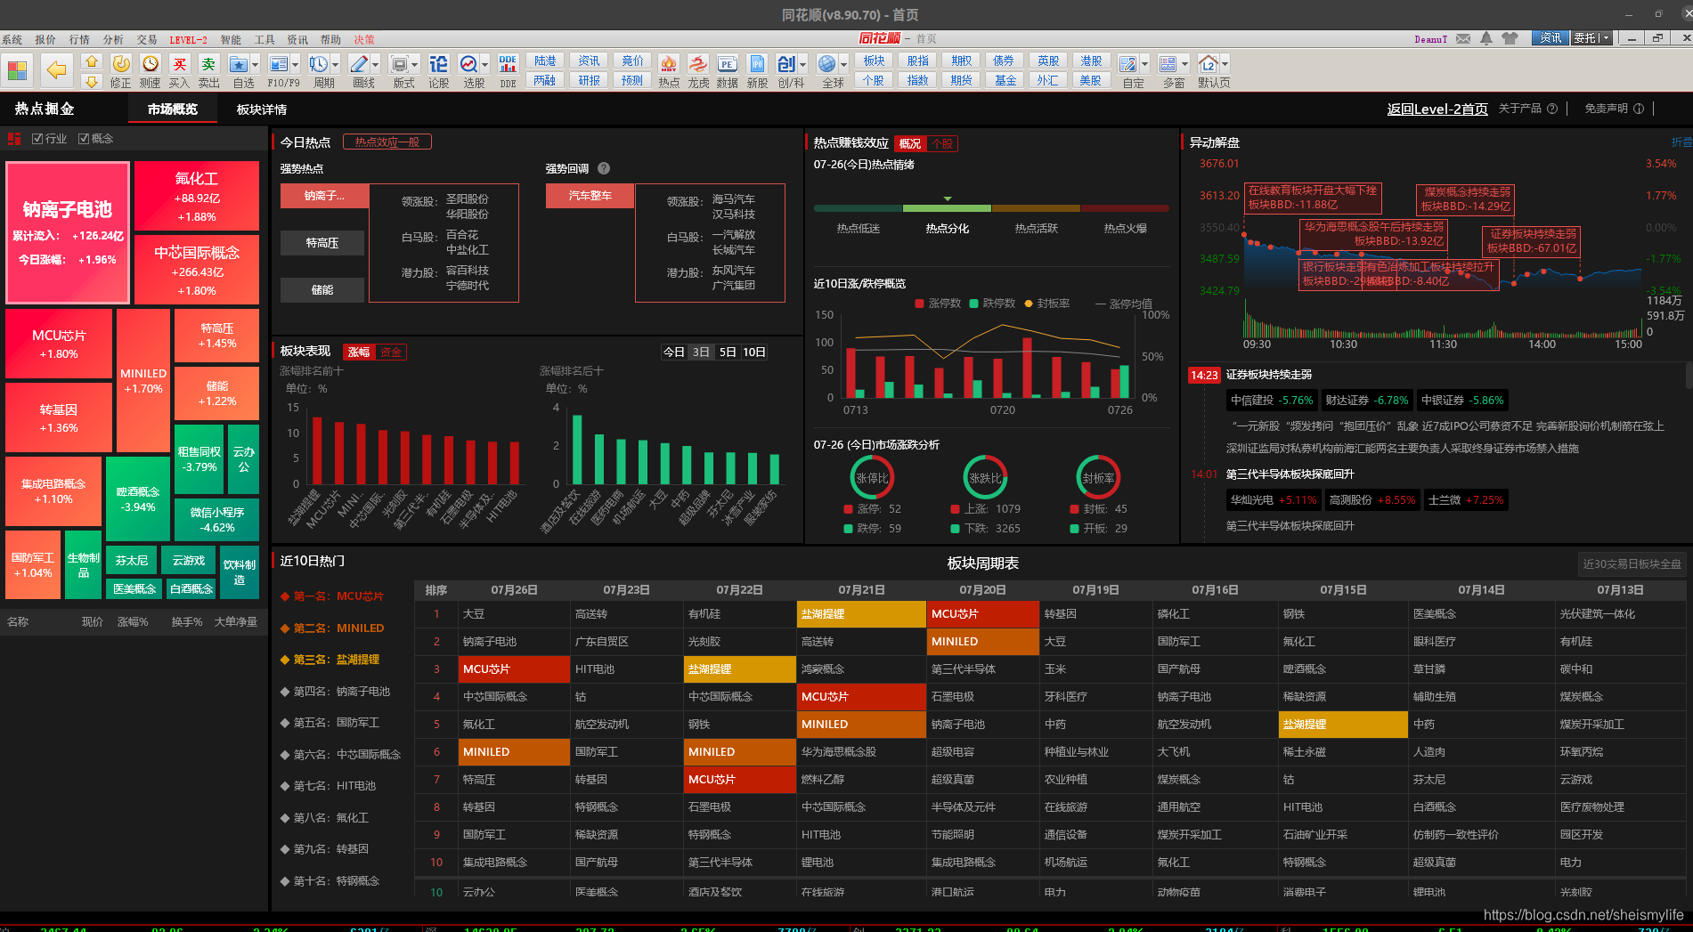Open the DDE chart icon

508,63
